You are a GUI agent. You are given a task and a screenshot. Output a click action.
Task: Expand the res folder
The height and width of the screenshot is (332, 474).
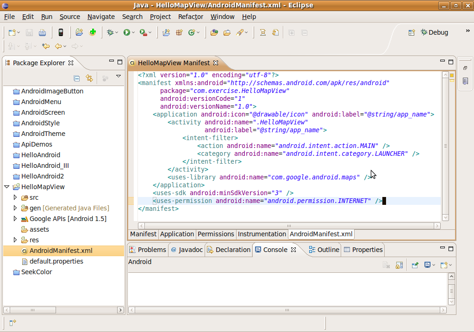(15, 240)
